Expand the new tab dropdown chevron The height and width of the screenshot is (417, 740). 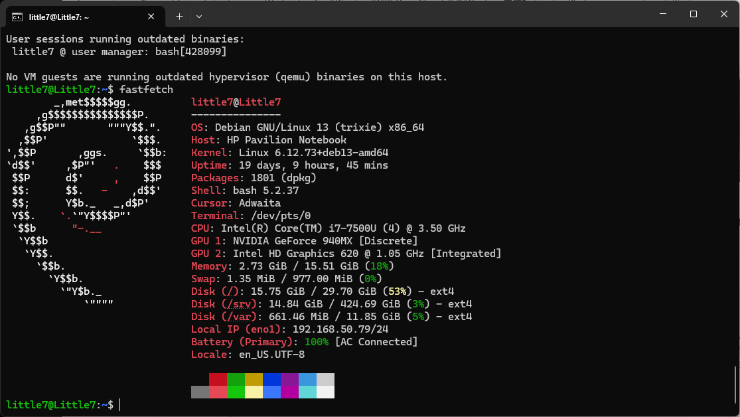pyautogui.click(x=199, y=16)
